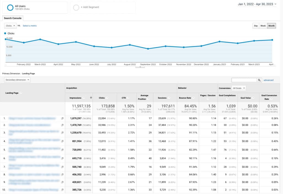Open the Clicks metric dropdown
This screenshot has height=194, width=283.
(x=10, y=26)
